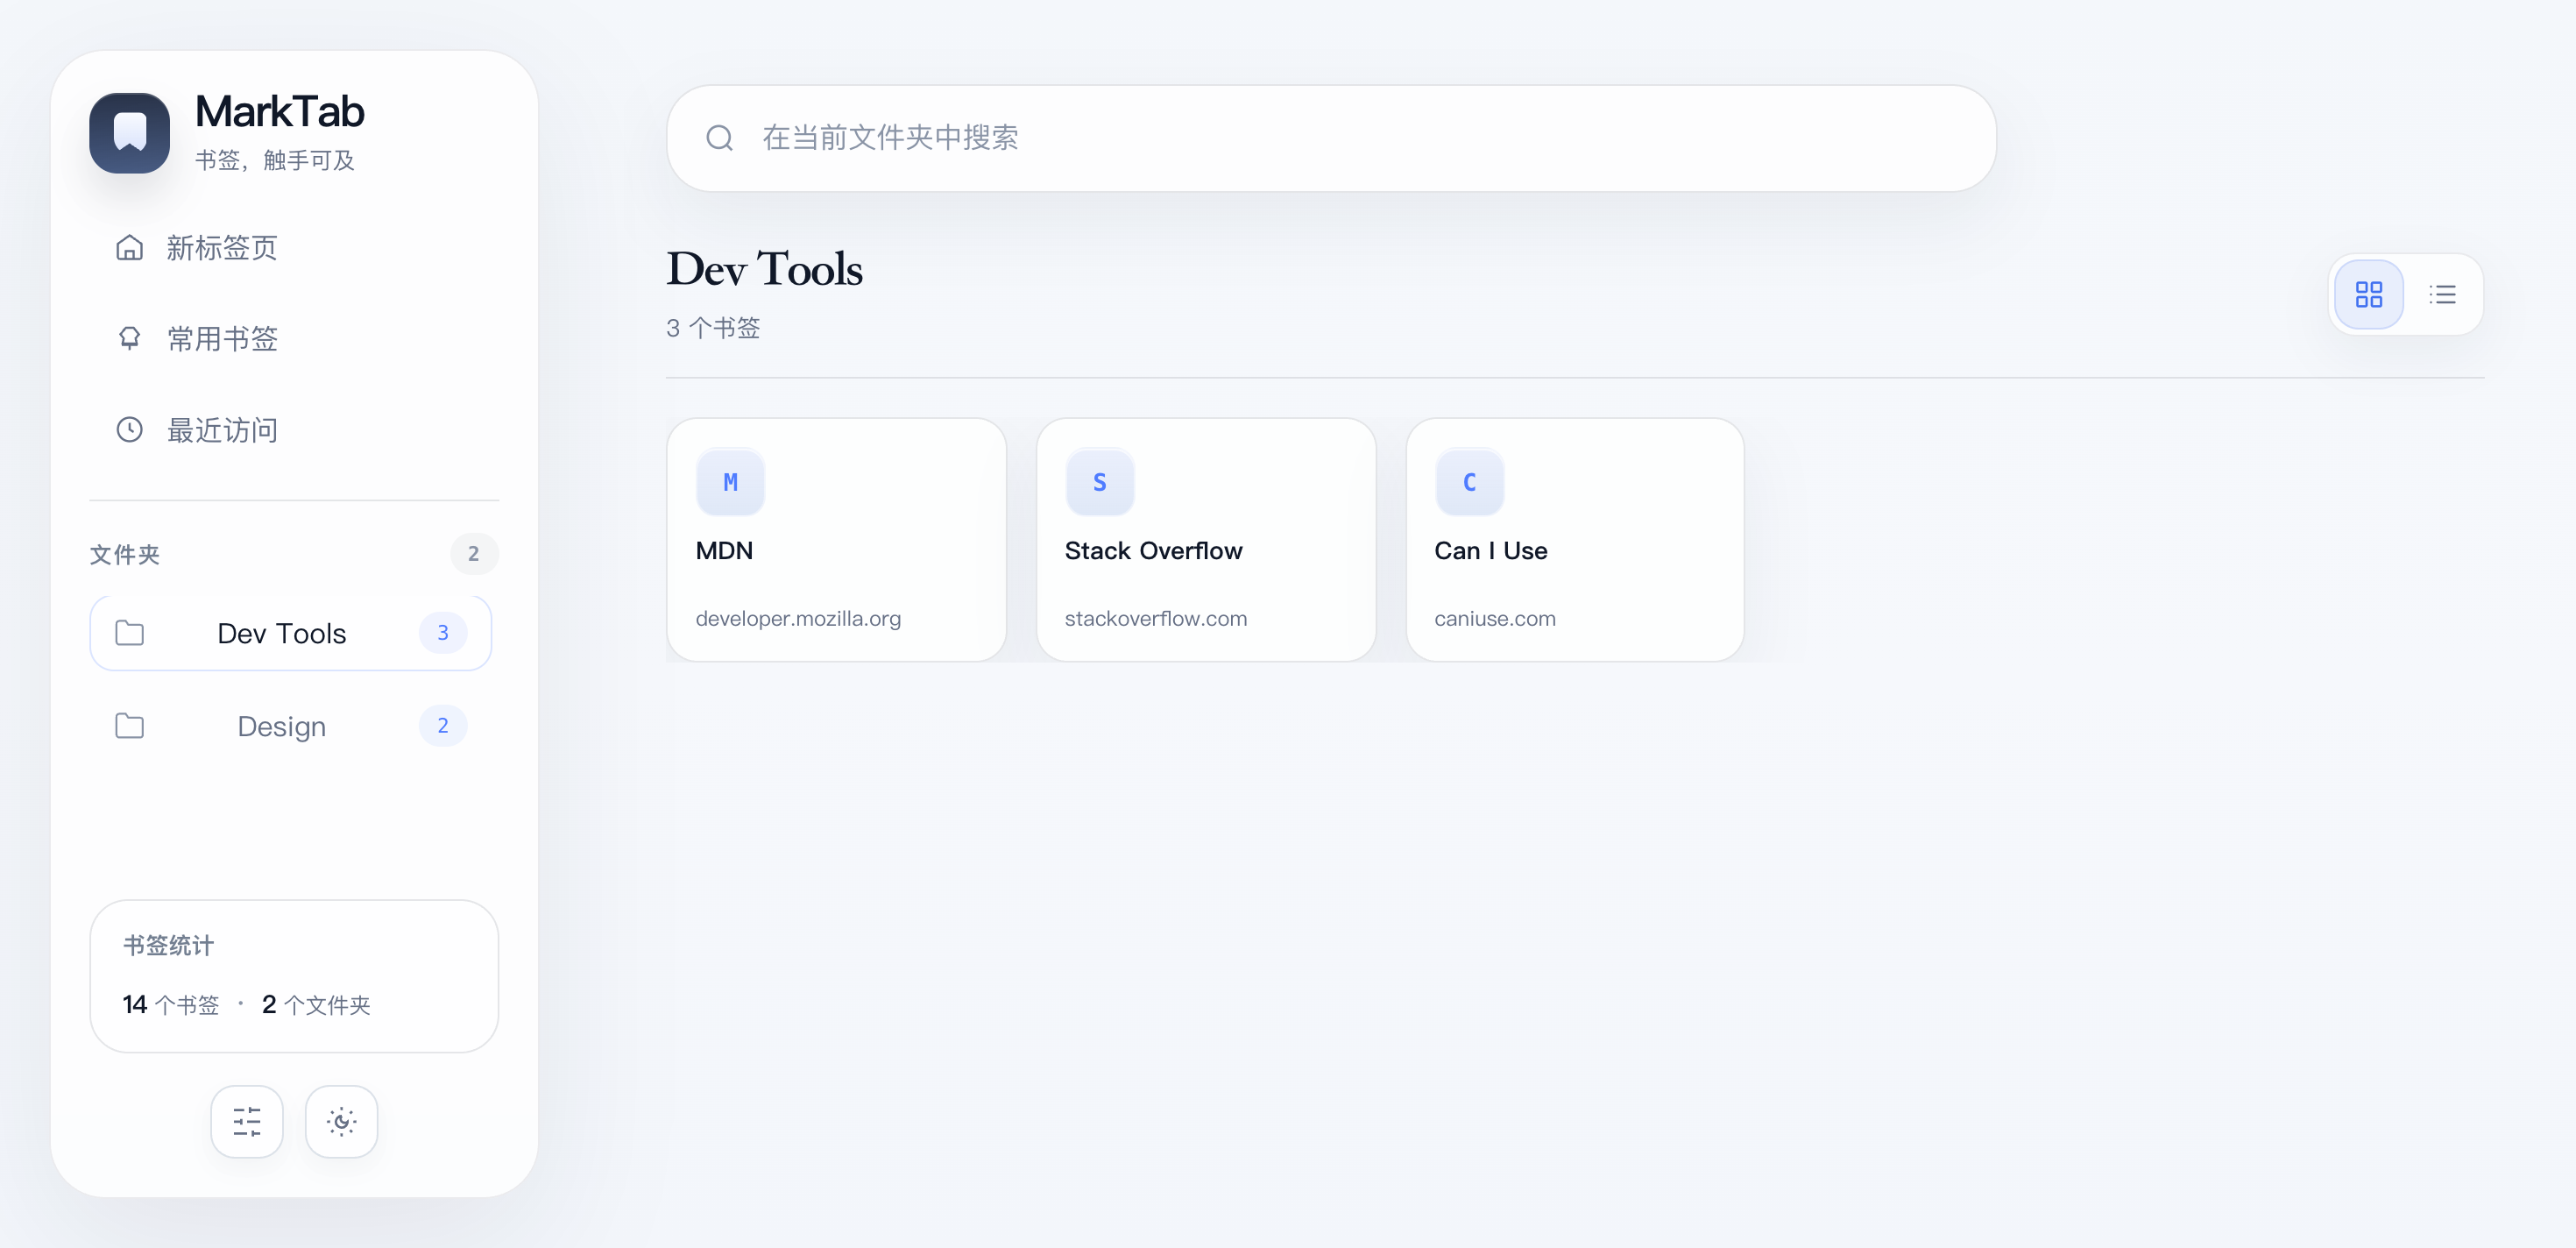
Task: Click the Dev Tools page heading
Action: 765,269
